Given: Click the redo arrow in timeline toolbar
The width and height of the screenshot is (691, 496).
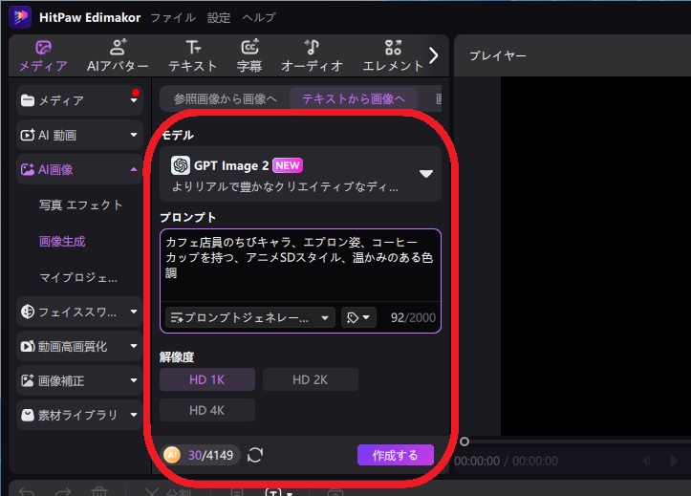Looking at the screenshot, I should 63,491.
